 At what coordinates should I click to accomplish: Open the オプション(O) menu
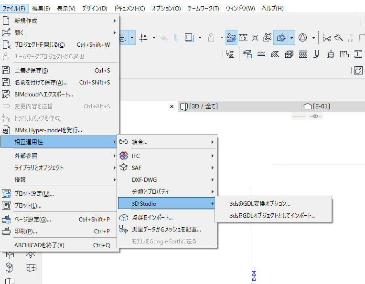tap(166, 9)
